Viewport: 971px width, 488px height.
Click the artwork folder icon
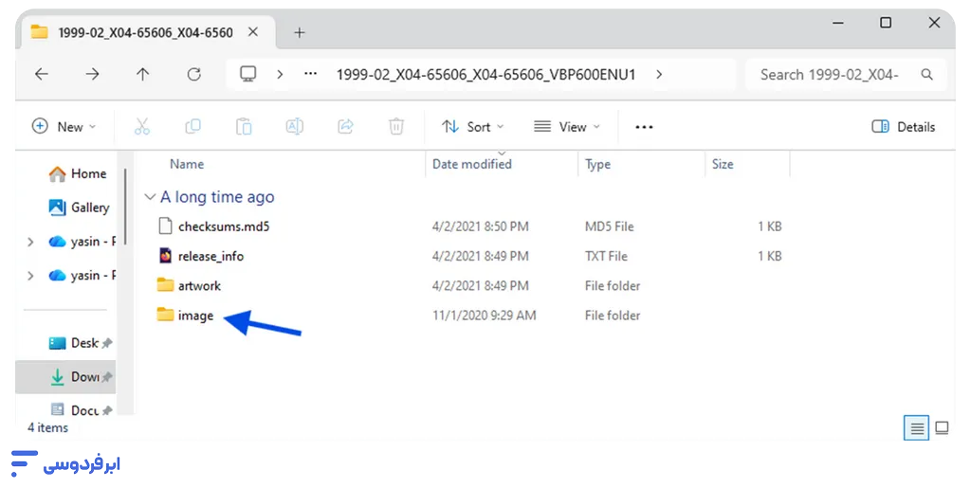click(x=165, y=285)
